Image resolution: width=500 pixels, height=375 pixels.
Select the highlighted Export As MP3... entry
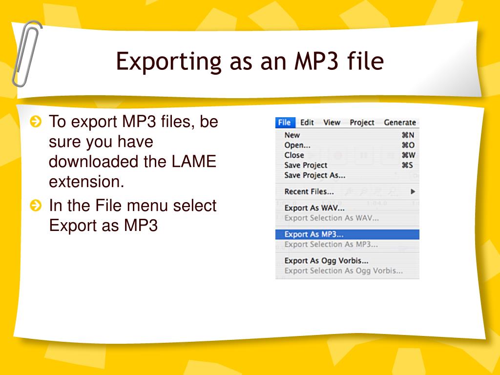[x=347, y=234]
